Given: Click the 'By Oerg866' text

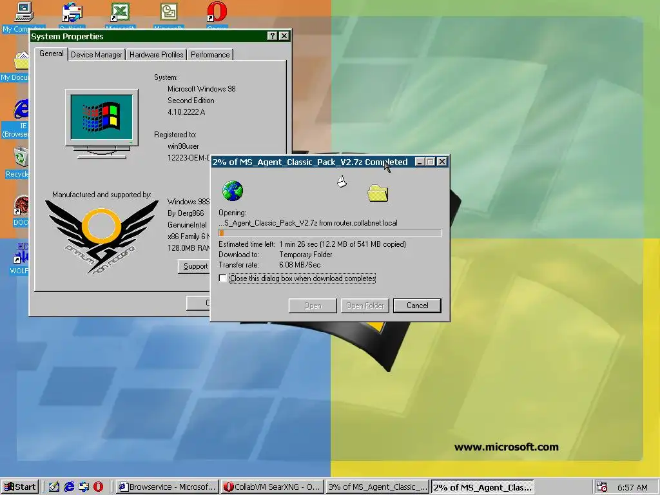Looking at the screenshot, I should coord(186,213).
